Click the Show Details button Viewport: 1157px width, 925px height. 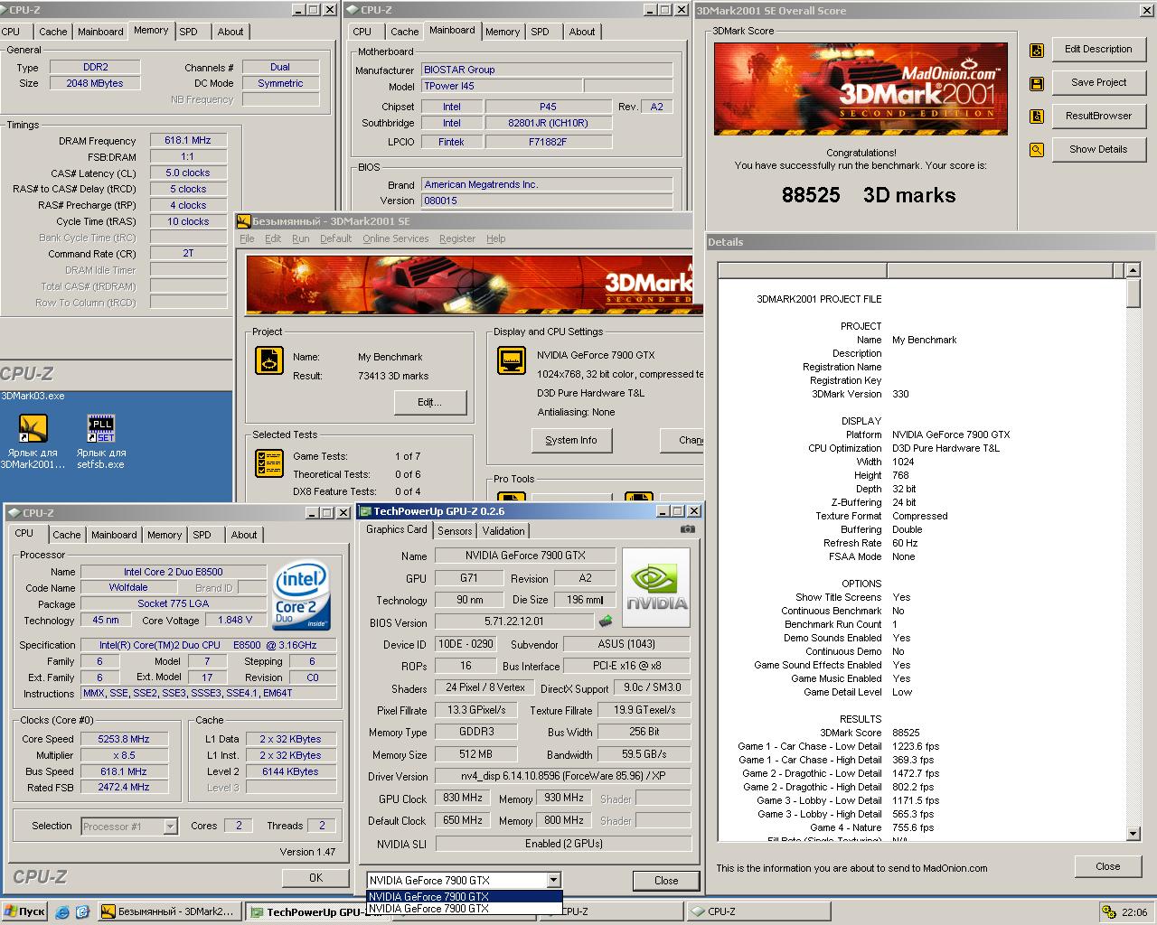click(1098, 149)
